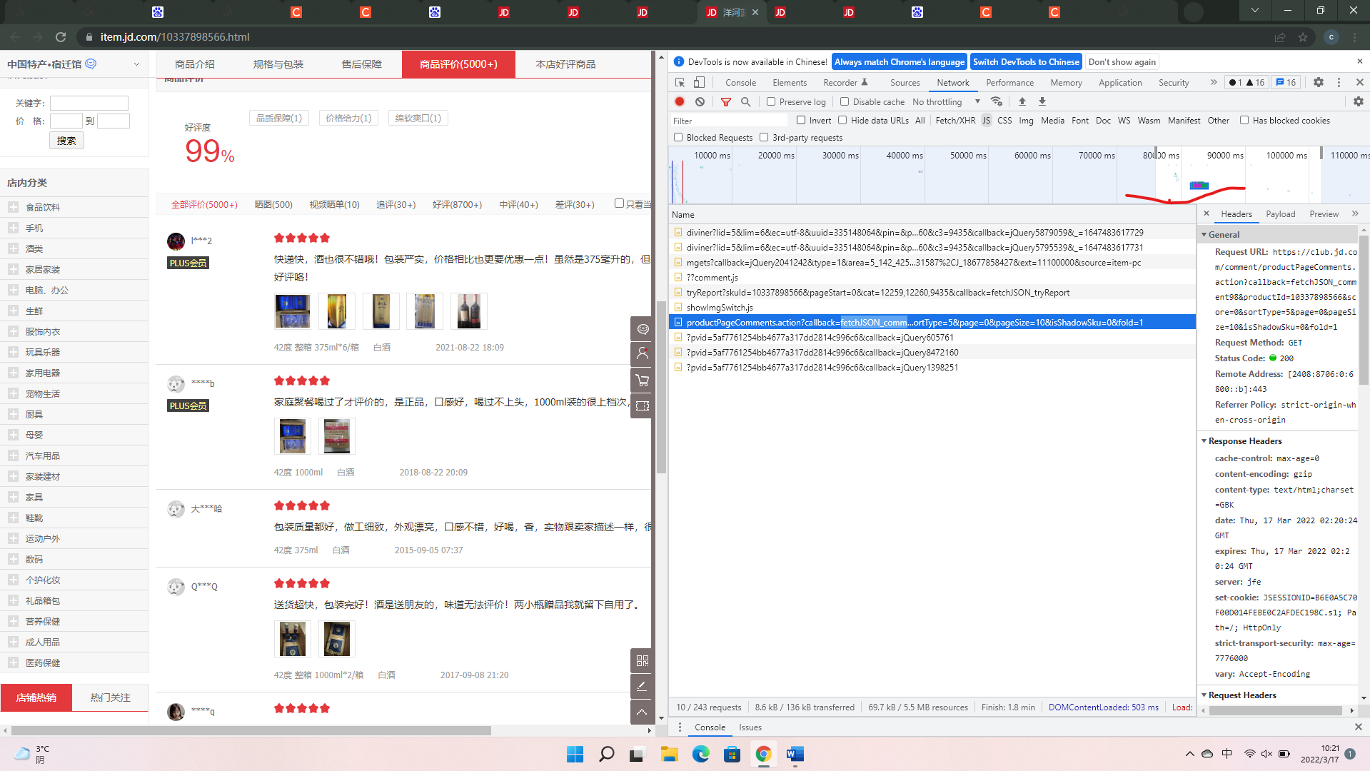Expand 食品饮料 category
Screen dimensions: 1370x771
point(13,207)
